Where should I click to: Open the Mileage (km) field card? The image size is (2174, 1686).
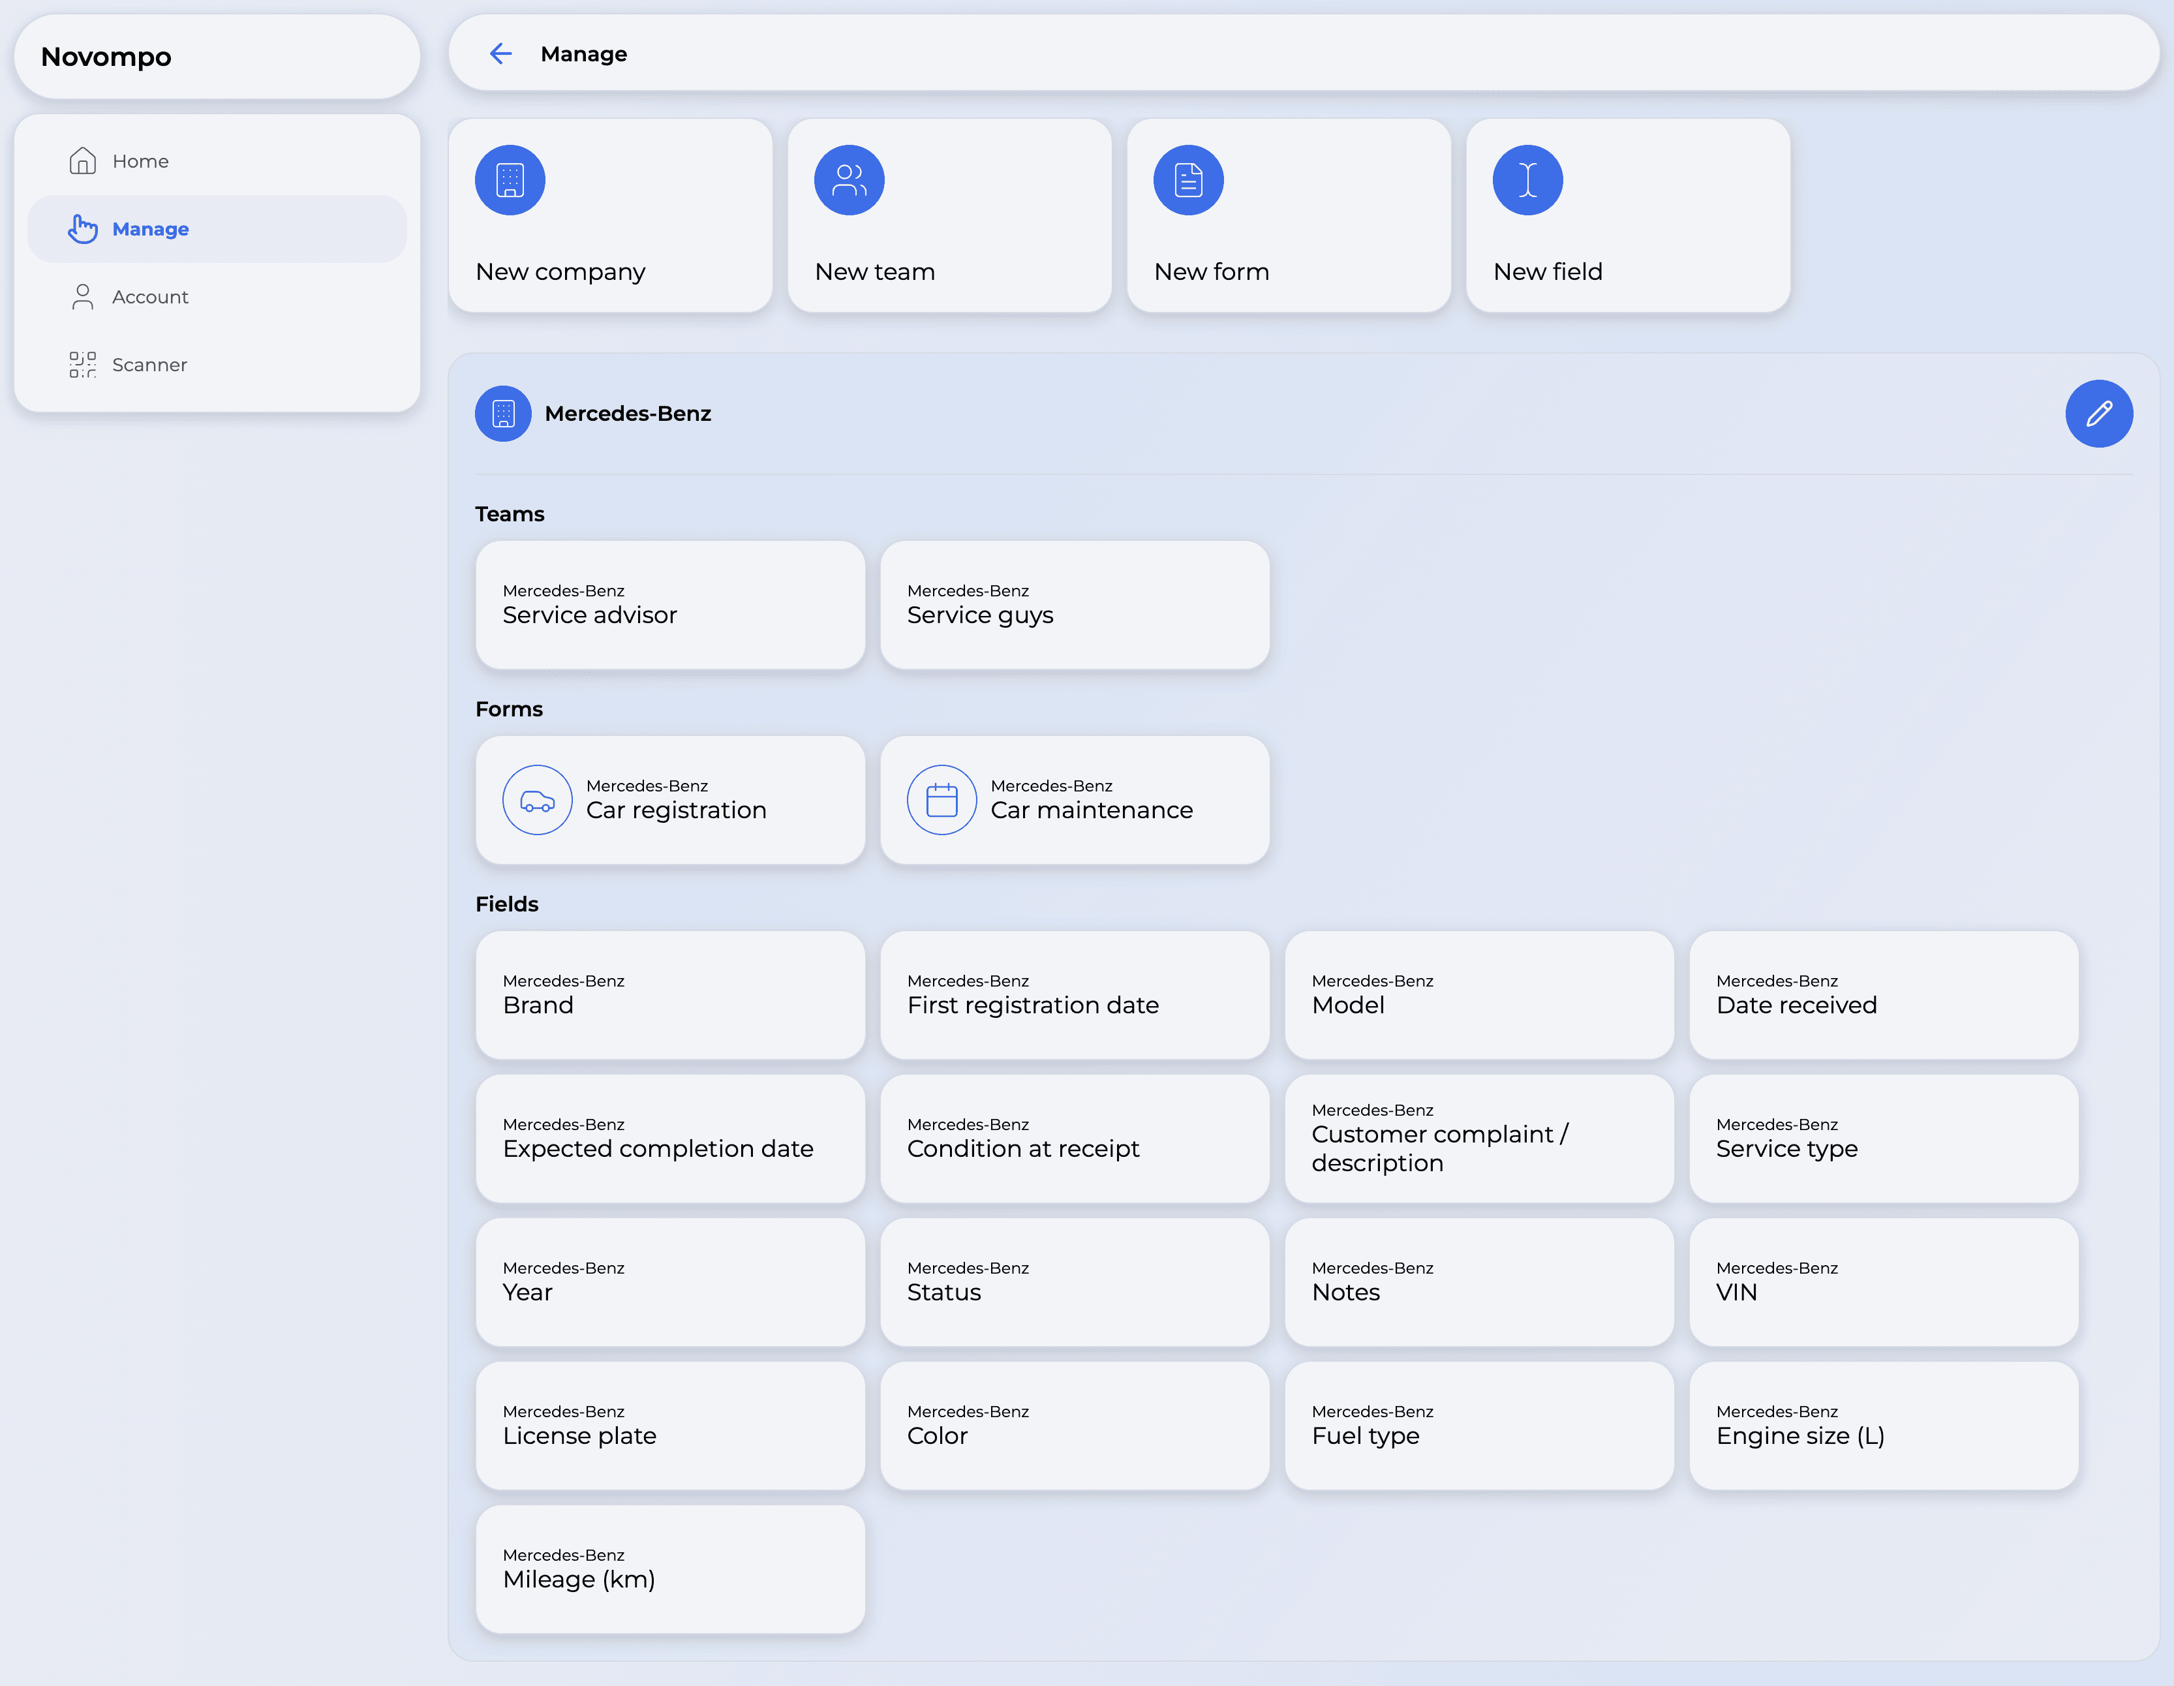pyautogui.click(x=671, y=1569)
